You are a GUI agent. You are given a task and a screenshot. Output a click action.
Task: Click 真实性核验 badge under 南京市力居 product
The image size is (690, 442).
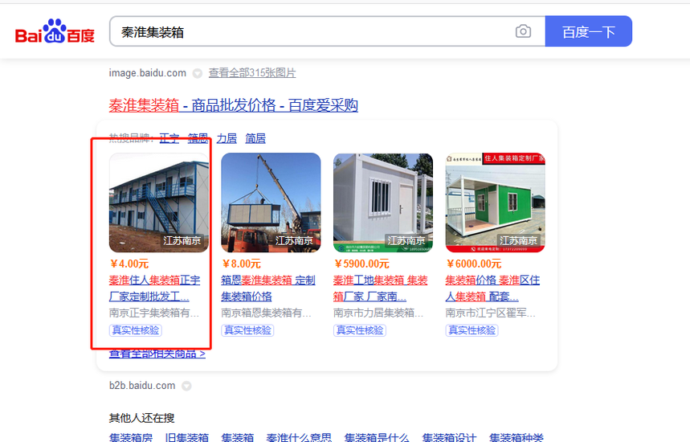click(360, 330)
